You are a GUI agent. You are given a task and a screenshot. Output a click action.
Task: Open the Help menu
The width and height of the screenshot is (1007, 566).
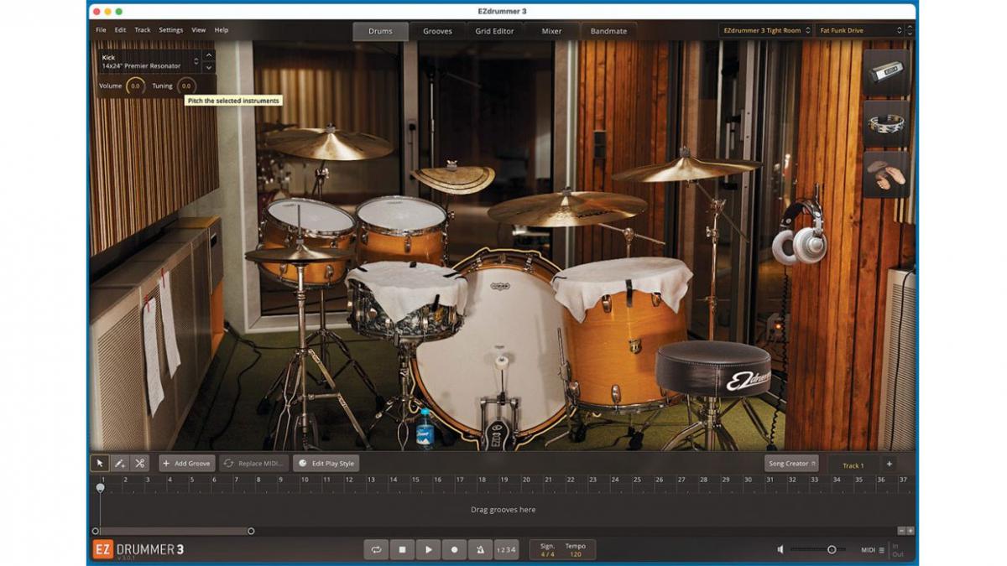coord(222,30)
